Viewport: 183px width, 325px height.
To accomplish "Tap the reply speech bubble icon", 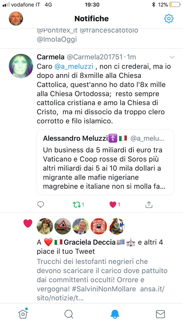I will click(41, 205).
